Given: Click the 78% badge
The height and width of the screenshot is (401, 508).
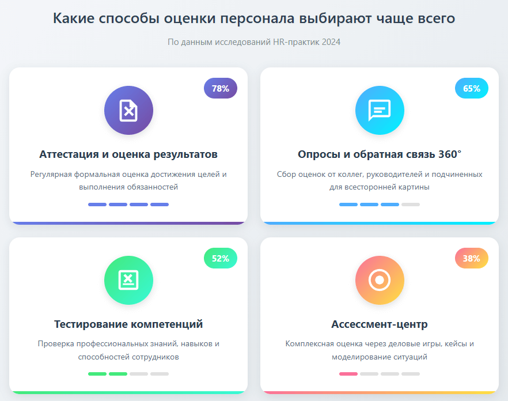Looking at the screenshot, I should tap(220, 89).
